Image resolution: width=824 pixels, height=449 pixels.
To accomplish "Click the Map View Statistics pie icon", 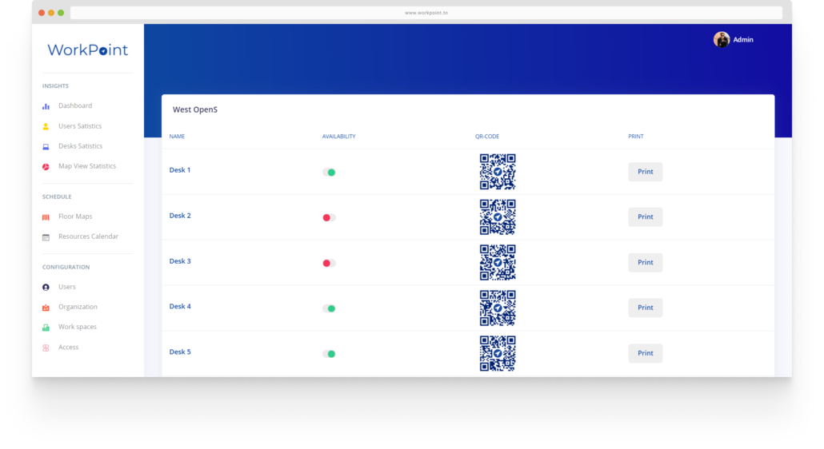I will (46, 167).
